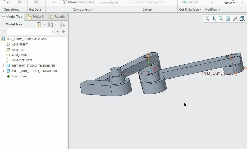Open the Component group dropdown
Viewport: 247px width, 149px height.
point(83,10)
